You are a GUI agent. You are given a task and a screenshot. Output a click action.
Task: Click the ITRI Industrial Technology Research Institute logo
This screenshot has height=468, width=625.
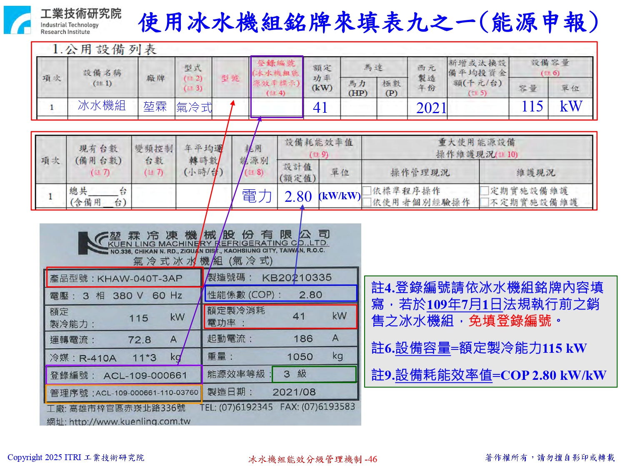62,20
